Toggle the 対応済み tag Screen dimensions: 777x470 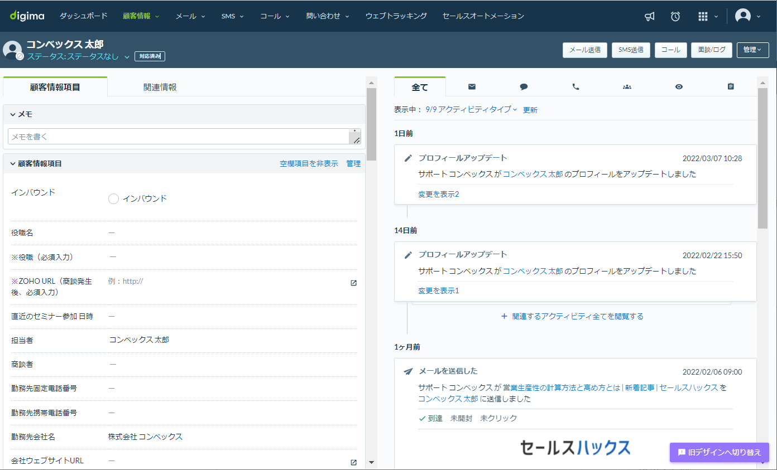tap(150, 56)
